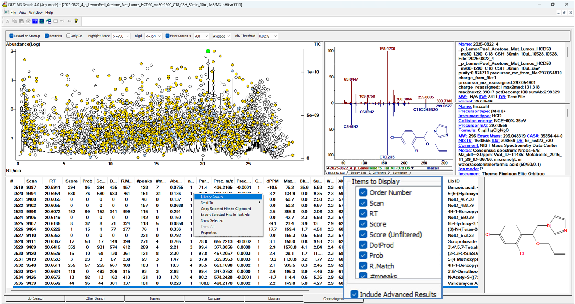
Task: Click the dark spectrum display toolbar icon
Action: pyautogui.click(x=42, y=21)
